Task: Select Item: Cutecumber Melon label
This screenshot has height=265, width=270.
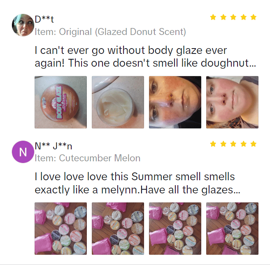Action: pos(88,158)
